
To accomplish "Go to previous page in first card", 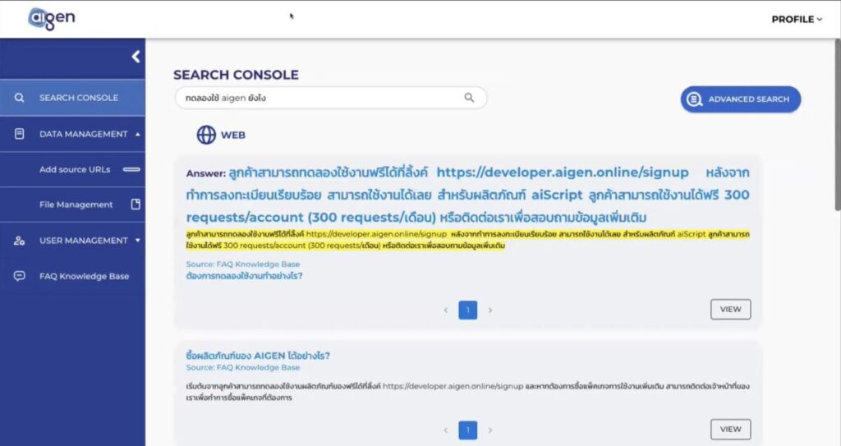I will click(x=446, y=310).
